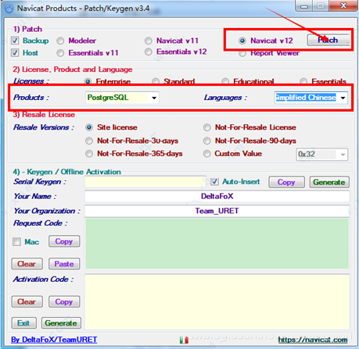Copy the serial keygen value
This screenshot has width=359, height=349.
[x=286, y=182]
